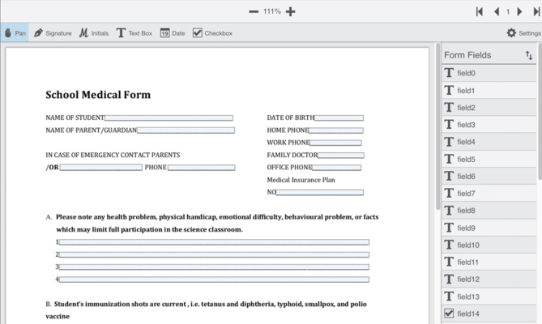This screenshot has width=542, height=324.
Task: Pick the Initials tool
Action: pyautogui.click(x=94, y=33)
